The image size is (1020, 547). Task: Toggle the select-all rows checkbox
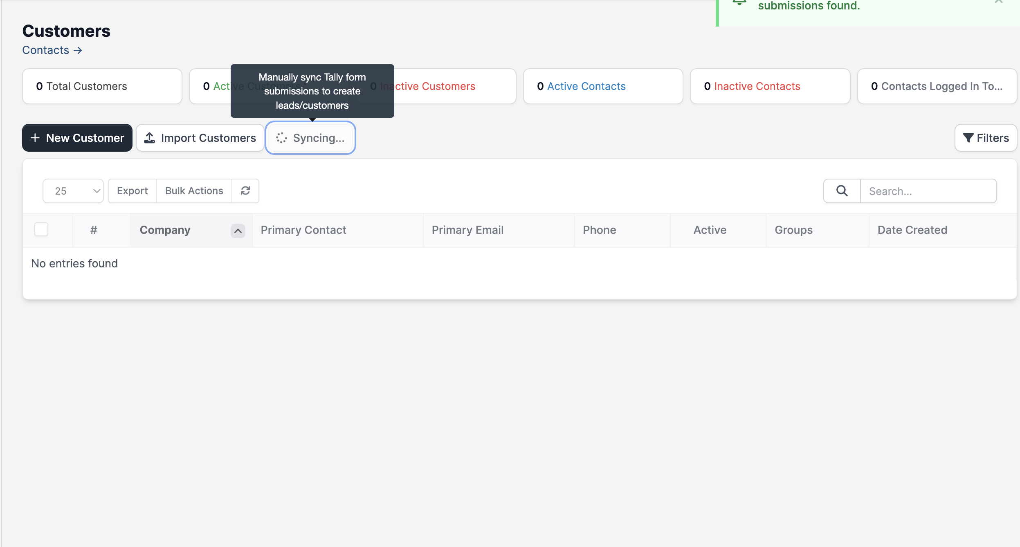pyautogui.click(x=41, y=230)
